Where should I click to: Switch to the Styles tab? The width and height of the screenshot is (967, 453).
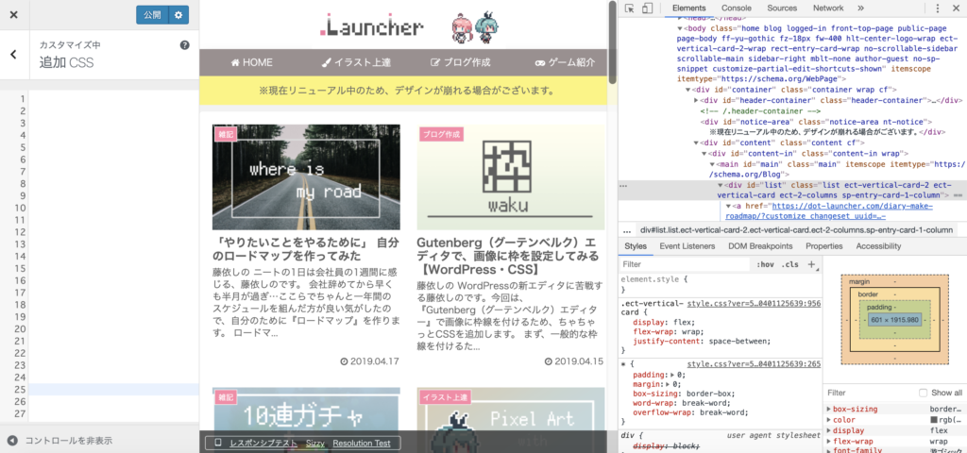[x=636, y=246]
